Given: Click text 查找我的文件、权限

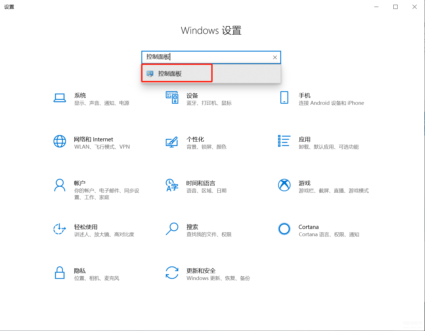Looking at the screenshot, I should (209, 235).
